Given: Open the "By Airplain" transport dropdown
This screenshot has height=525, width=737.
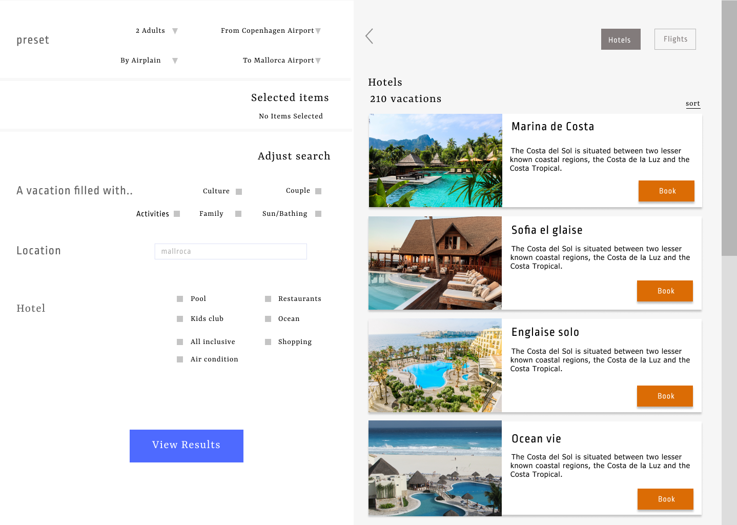Looking at the screenshot, I should (x=175, y=60).
